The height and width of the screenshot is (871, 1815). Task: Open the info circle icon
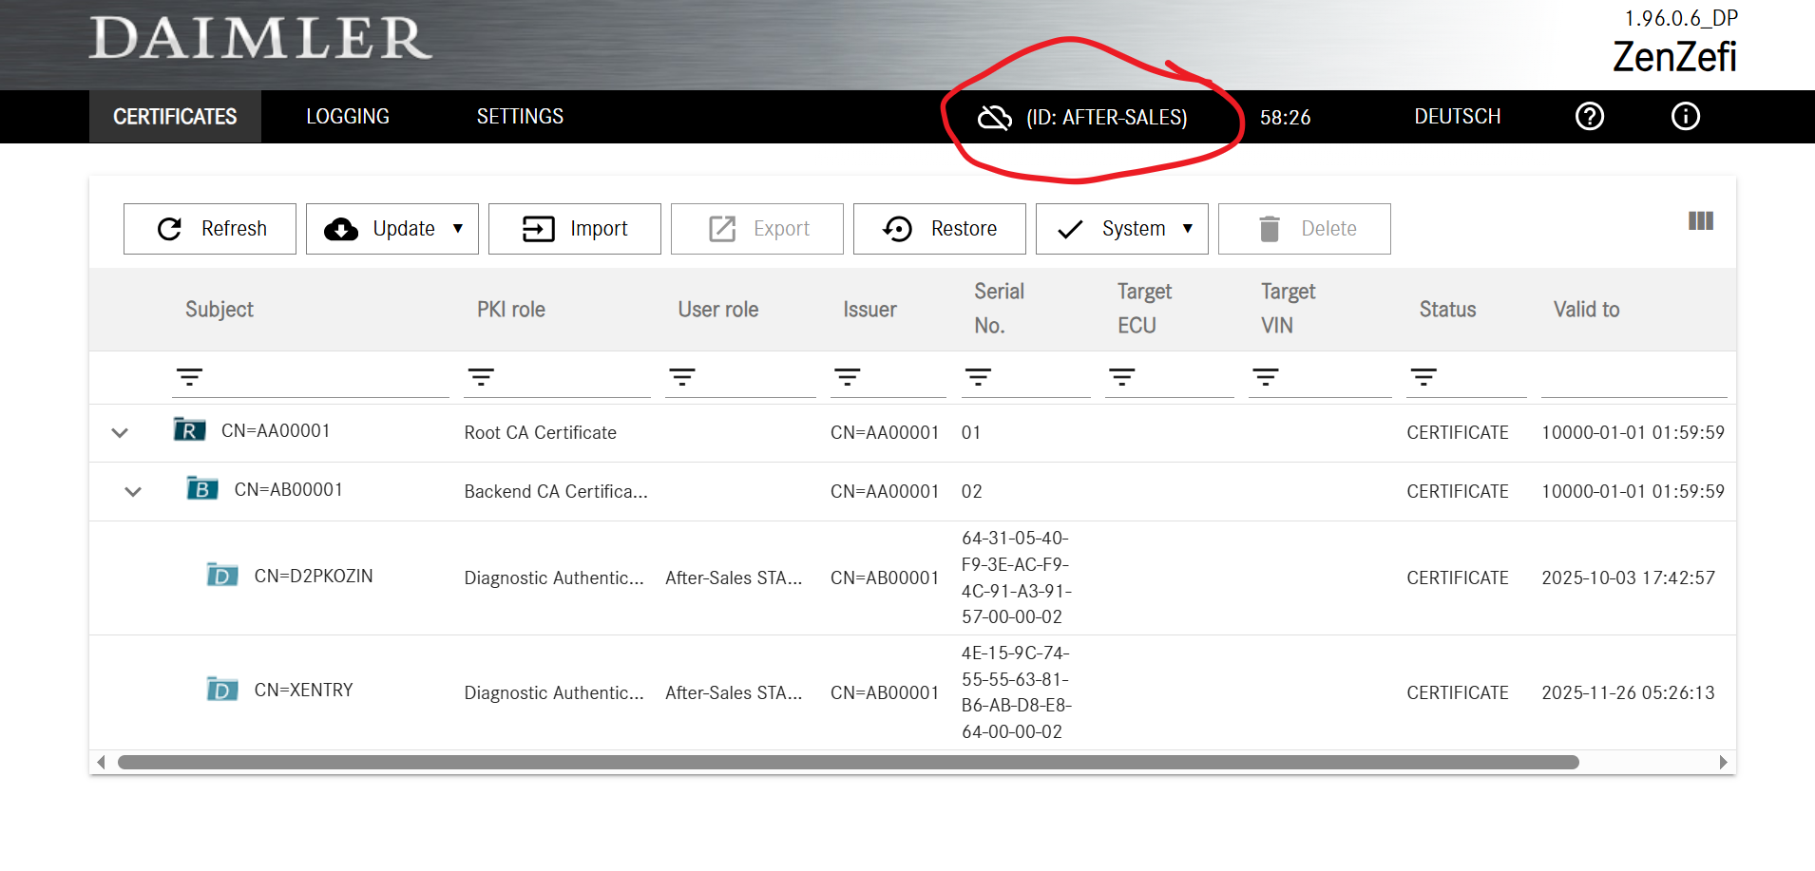(x=1686, y=116)
